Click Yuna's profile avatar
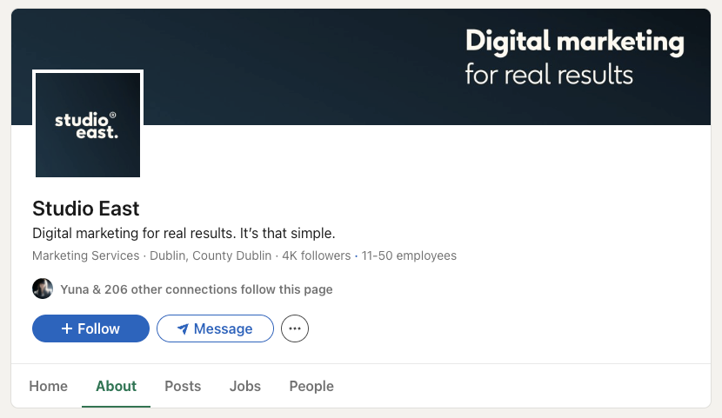722x418 pixels. (x=43, y=289)
